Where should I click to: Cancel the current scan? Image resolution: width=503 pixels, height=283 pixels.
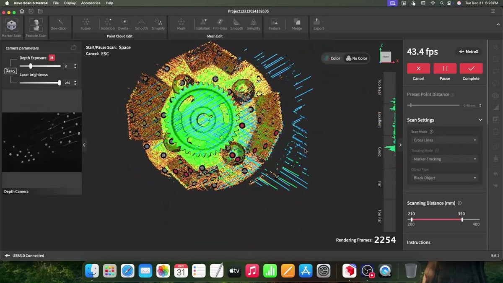(418, 68)
